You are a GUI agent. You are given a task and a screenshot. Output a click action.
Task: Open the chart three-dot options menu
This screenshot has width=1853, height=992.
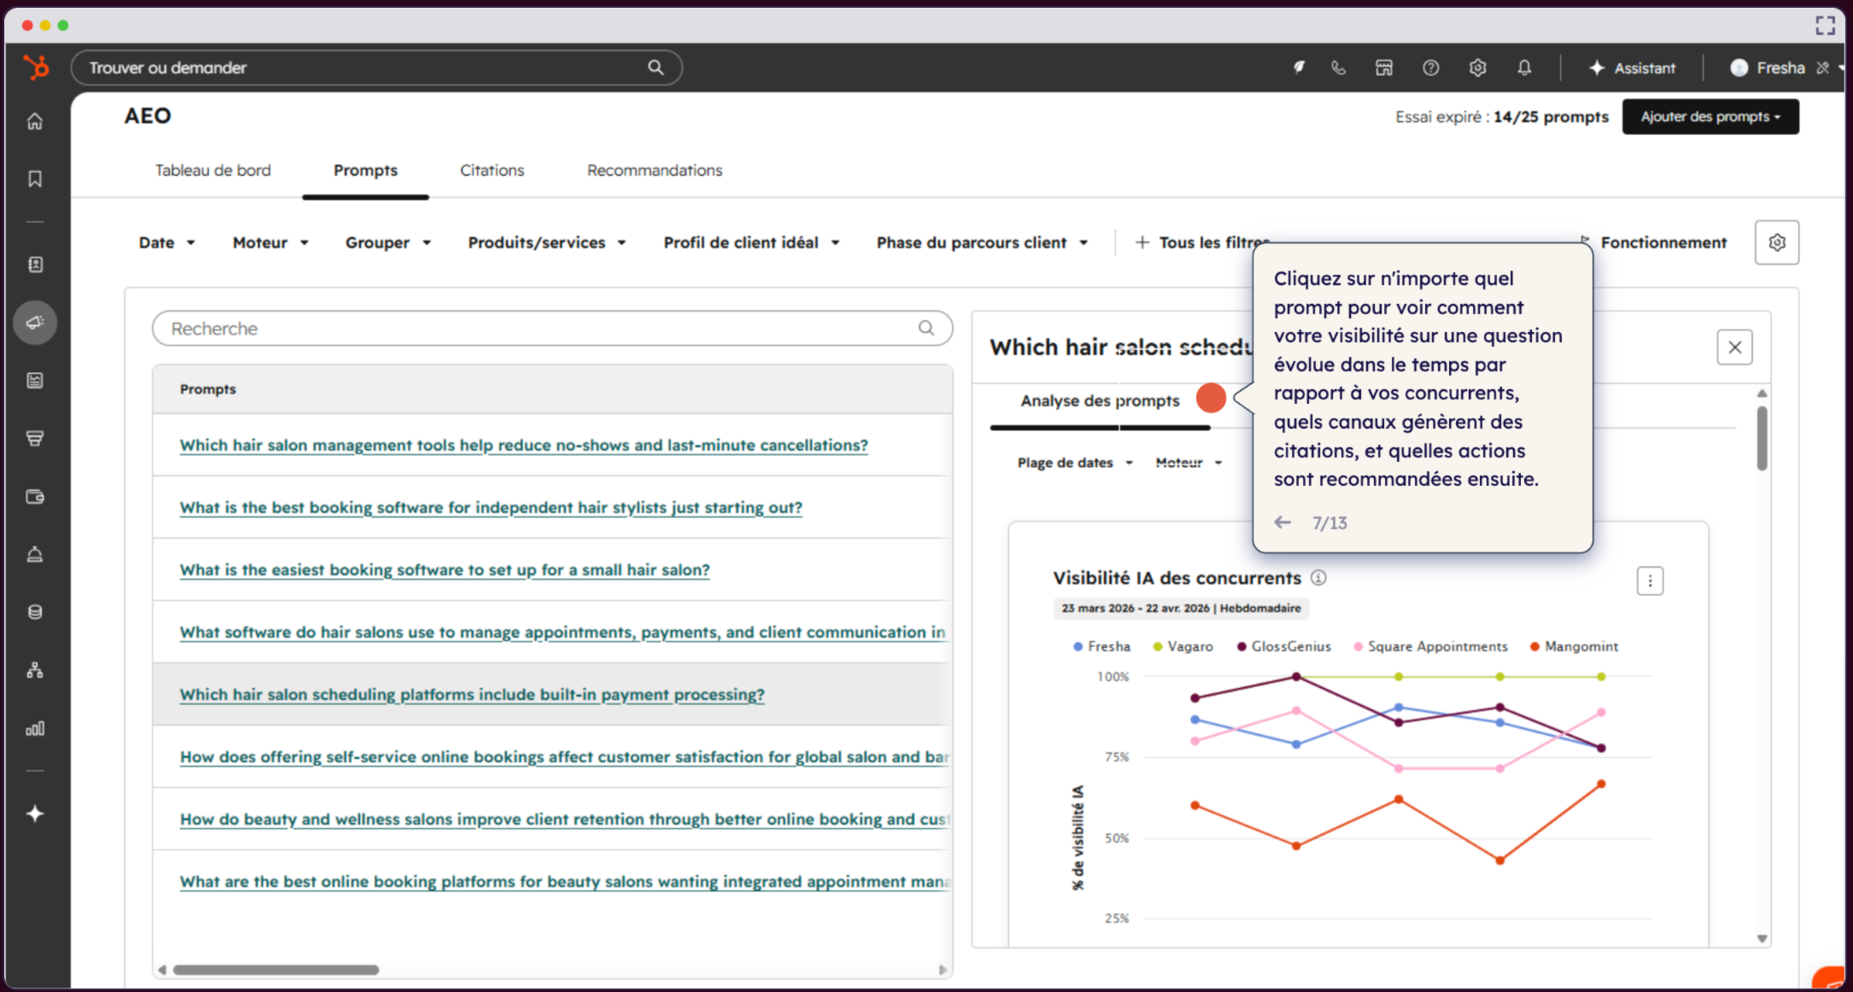1650,581
